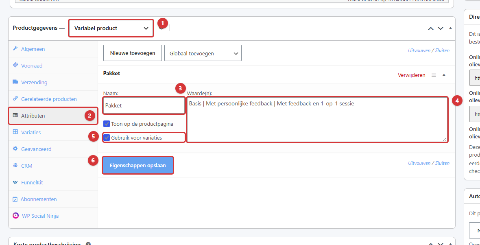Click top 'Uitvouwen' link
Screen dimensions: 480x245
tap(419, 50)
